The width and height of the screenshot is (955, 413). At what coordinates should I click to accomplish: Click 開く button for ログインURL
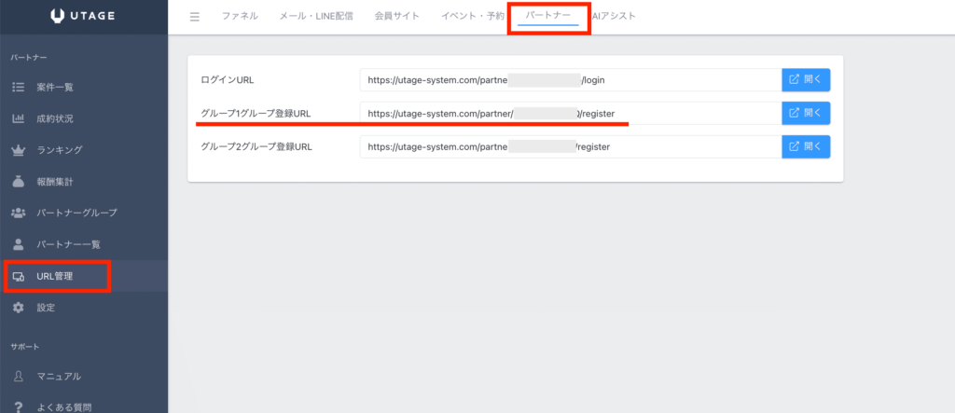pos(806,80)
